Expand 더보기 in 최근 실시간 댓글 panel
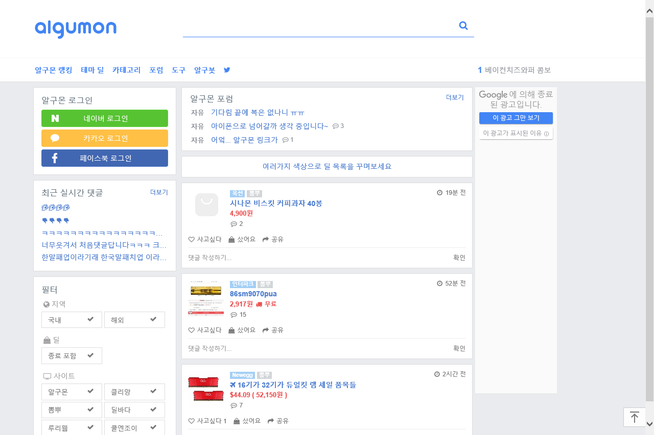The image size is (654, 435). (x=159, y=192)
